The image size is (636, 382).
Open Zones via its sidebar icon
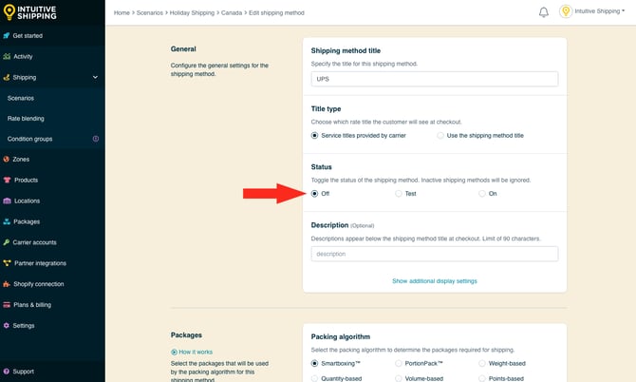point(7,159)
